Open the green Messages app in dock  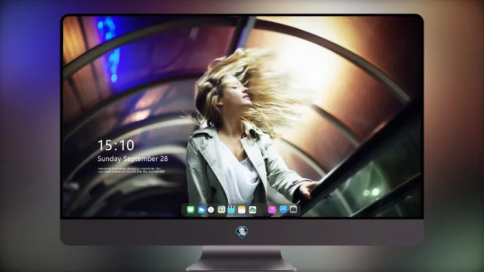[x=191, y=209]
